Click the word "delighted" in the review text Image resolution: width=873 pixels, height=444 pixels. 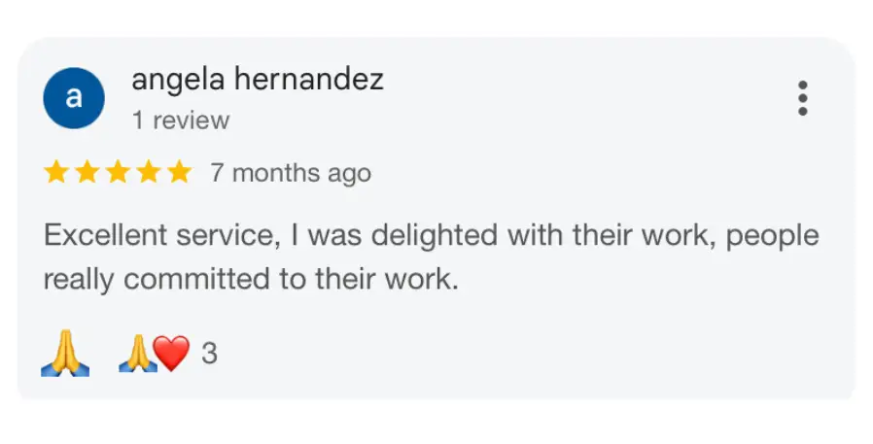click(435, 236)
